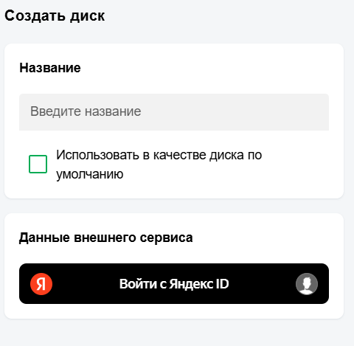Click the round Яндекс emblem beside "Войти"
Viewport: 354px width, 346px height.
point(41,284)
